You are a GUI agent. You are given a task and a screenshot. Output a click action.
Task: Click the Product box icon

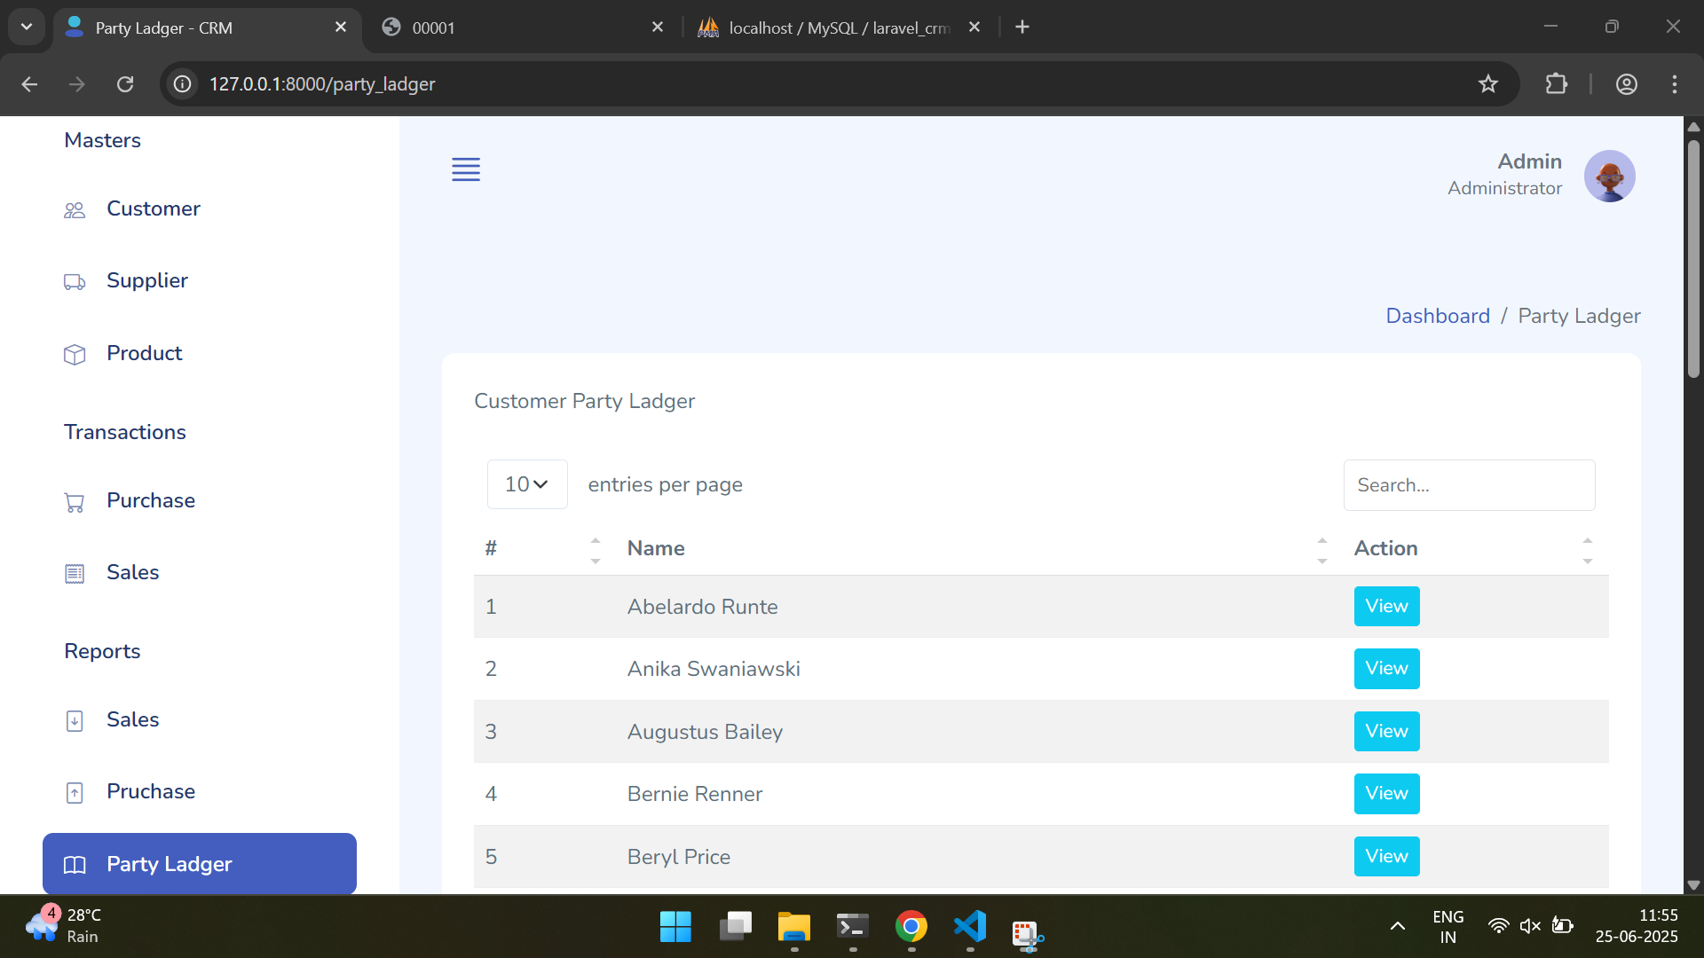[x=75, y=355]
